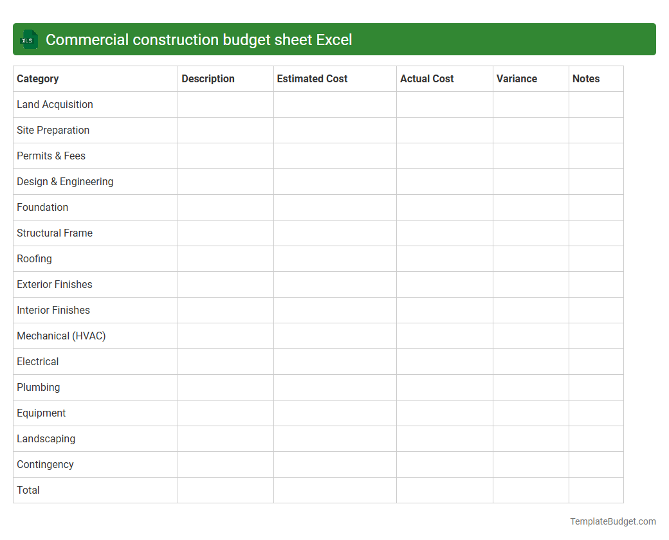Open the TemplateBudget.com link

point(614,521)
